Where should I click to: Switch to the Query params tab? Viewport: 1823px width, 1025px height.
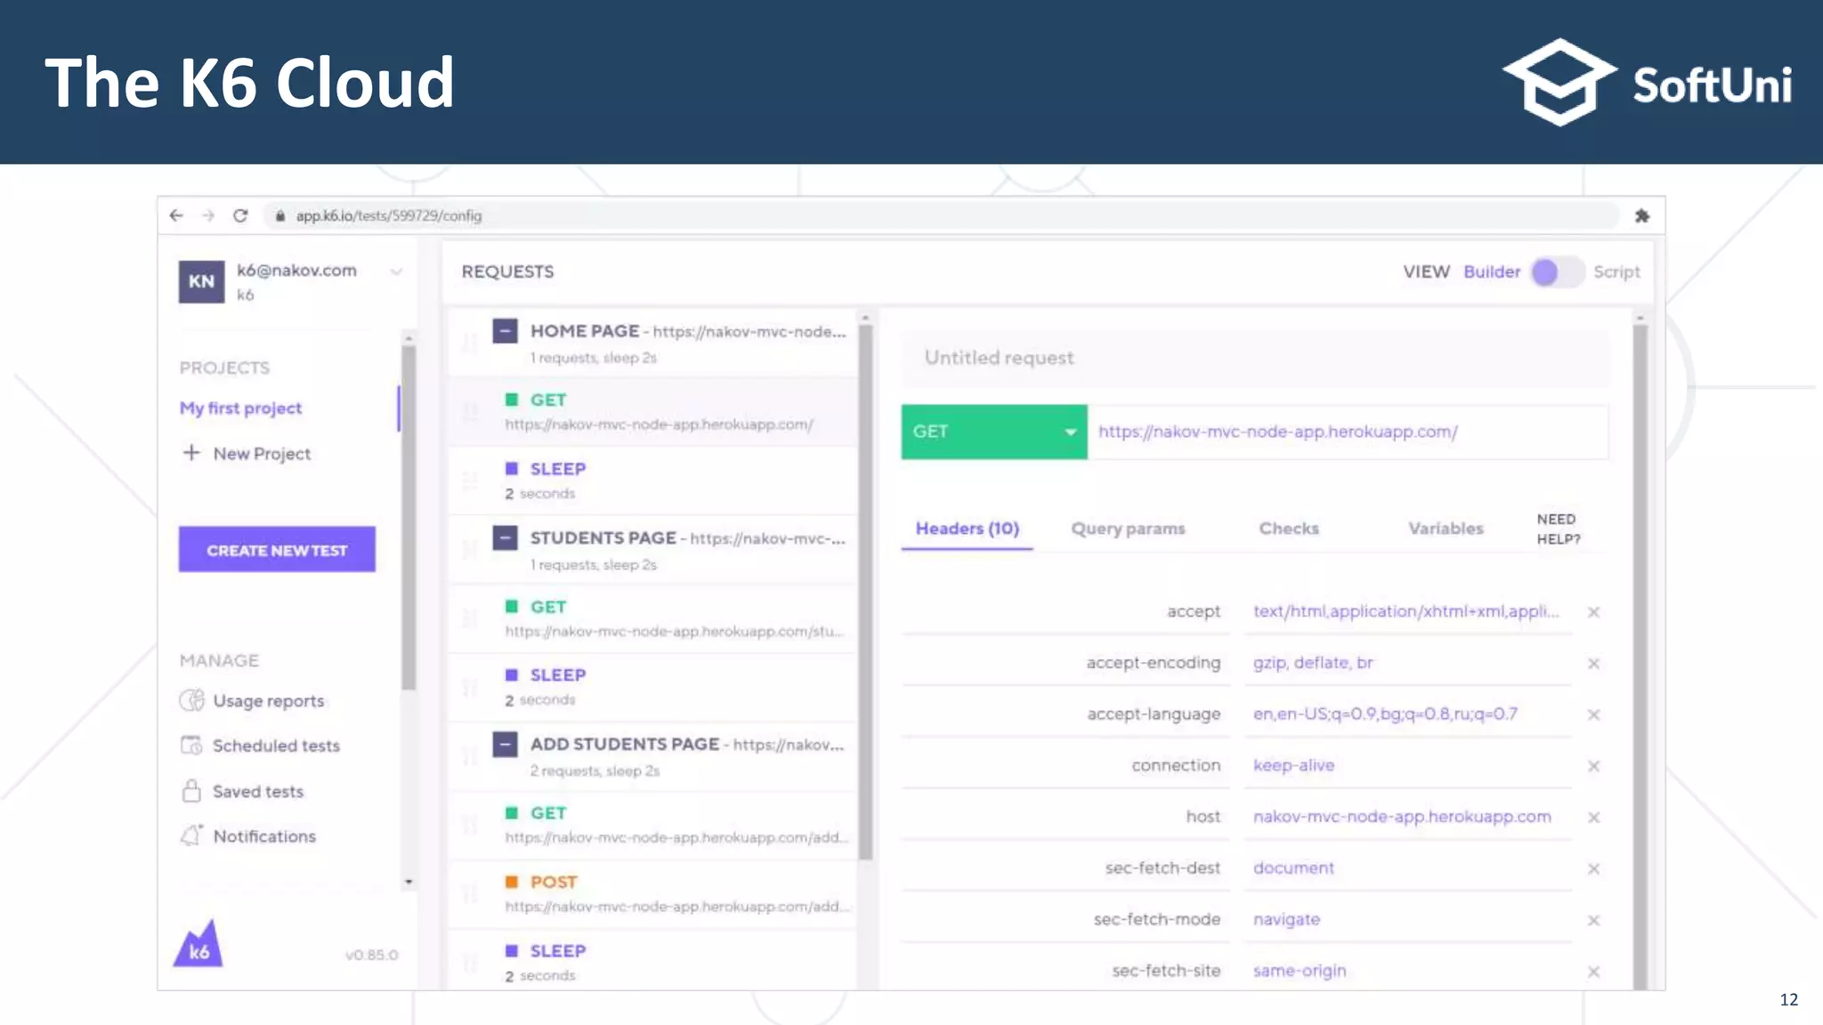click(x=1128, y=529)
